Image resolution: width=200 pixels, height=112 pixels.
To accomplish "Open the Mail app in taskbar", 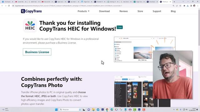I will click(98, 110).
